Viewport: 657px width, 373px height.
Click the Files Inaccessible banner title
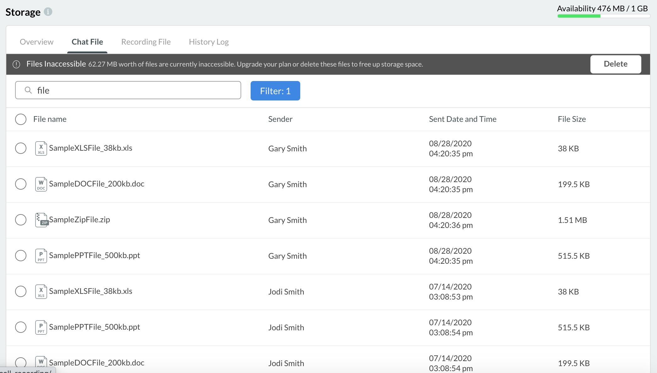coord(56,64)
